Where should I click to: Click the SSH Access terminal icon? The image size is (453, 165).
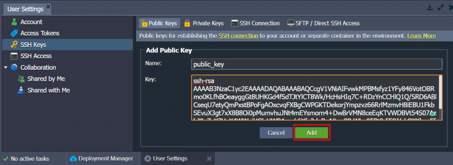coord(14,56)
